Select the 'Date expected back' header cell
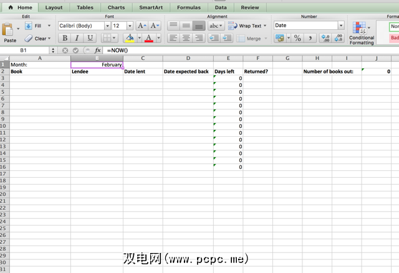The image size is (399, 273). (188, 72)
